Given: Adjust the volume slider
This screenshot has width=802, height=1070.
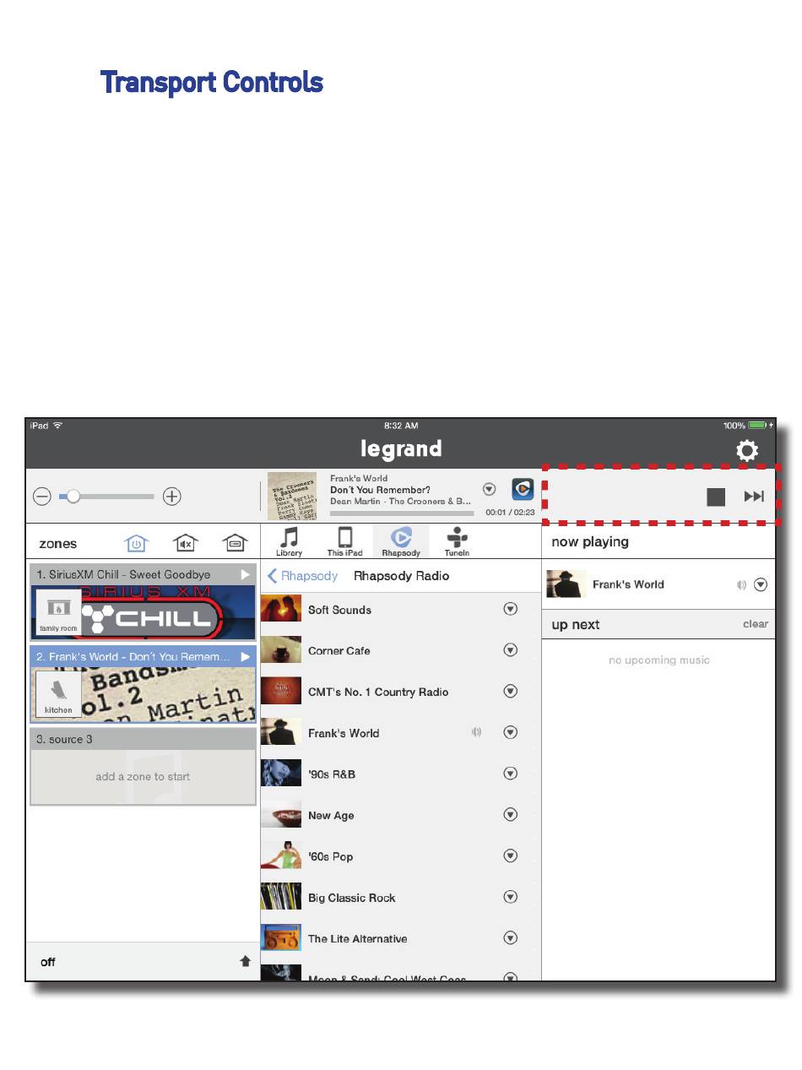Looking at the screenshot, I should [106, 497].
